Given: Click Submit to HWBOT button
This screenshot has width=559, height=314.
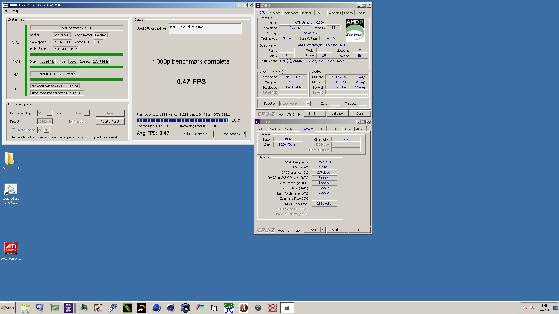Looking at the screenshot, I should point(196,134).
